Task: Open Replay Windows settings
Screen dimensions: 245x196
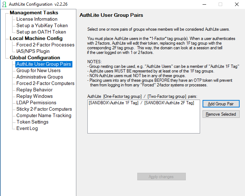Action: (x=35, y=96)
